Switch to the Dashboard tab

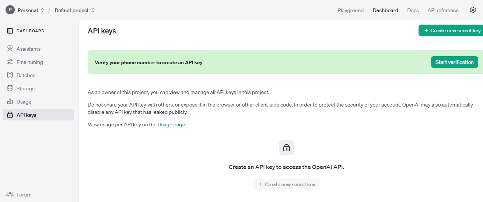[385, 10]
